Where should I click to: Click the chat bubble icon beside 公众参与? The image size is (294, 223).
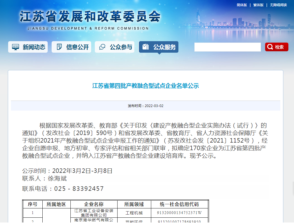102,47
